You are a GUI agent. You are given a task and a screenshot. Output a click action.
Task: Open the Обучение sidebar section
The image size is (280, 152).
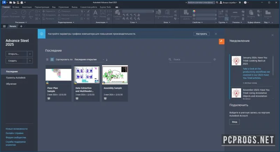click(11, 84)
